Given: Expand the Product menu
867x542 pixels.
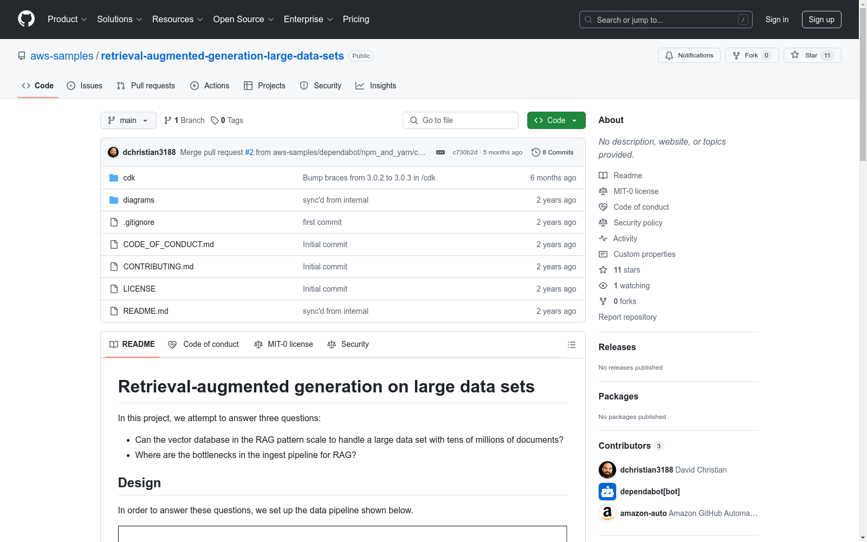Looking at the screenshot, I should pos(67,20).
